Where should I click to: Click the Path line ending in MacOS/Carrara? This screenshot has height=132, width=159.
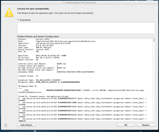coord(57,41)
